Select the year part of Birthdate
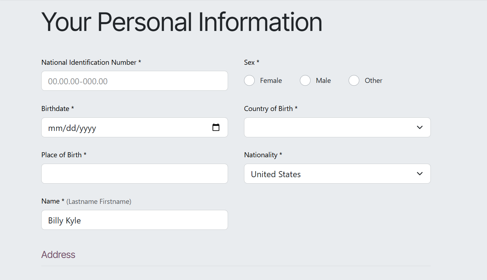The image size is (487, 280). [x=88, y=128]
